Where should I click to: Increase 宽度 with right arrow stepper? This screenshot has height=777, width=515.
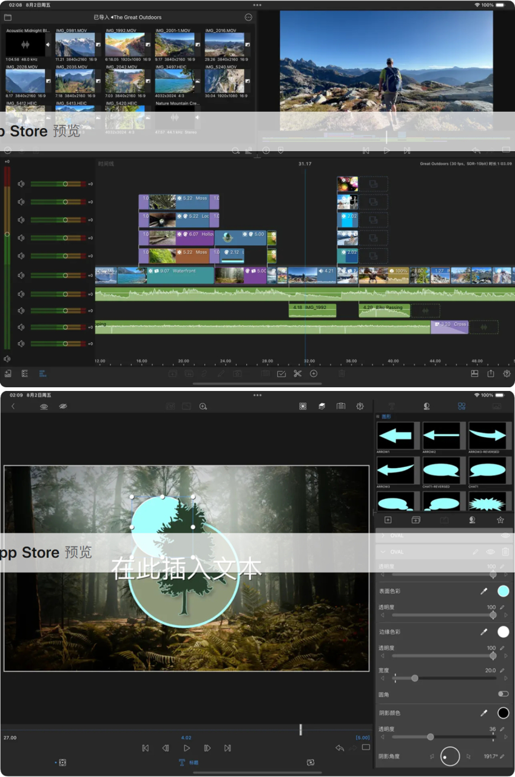[x=506, y=678]
